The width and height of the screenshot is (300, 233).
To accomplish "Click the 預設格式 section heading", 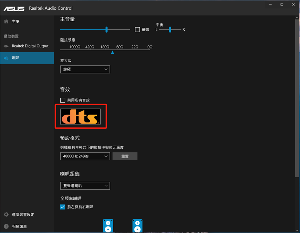I will 70,138.
